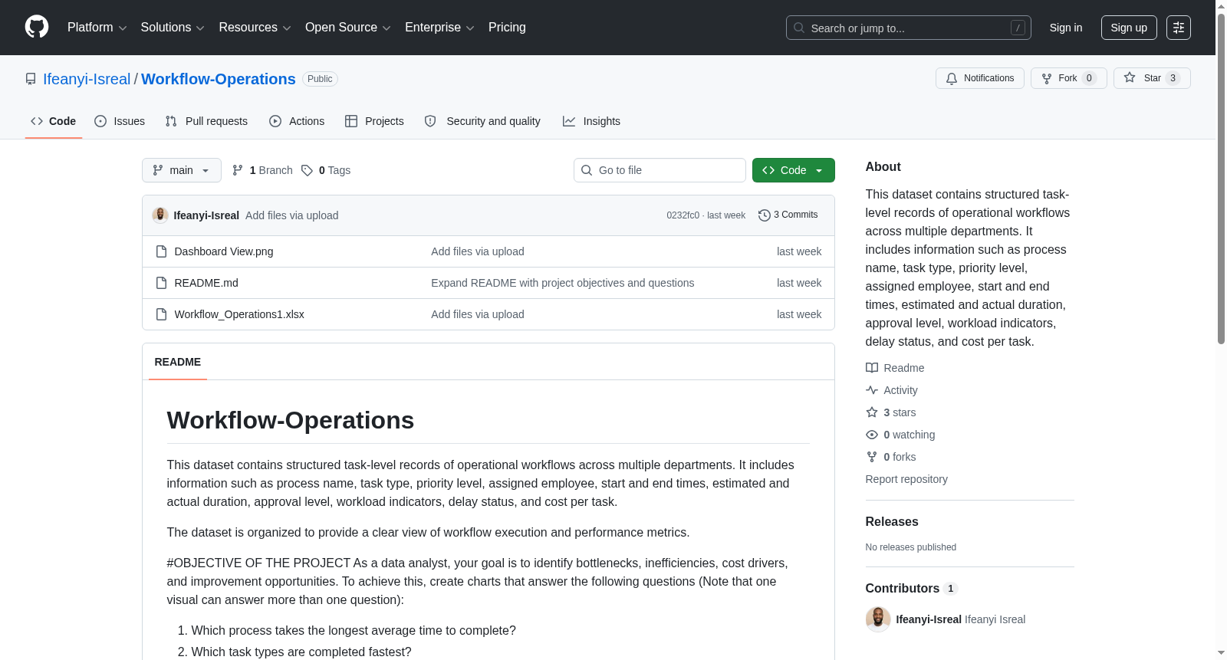Image resolution: width=1227 pixels, height=660 pixels.
Task: Expand the Resources menu
Action: 255,28
